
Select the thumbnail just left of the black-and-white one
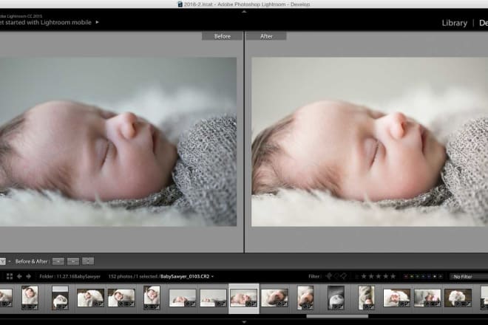click(x=305, y=298)
